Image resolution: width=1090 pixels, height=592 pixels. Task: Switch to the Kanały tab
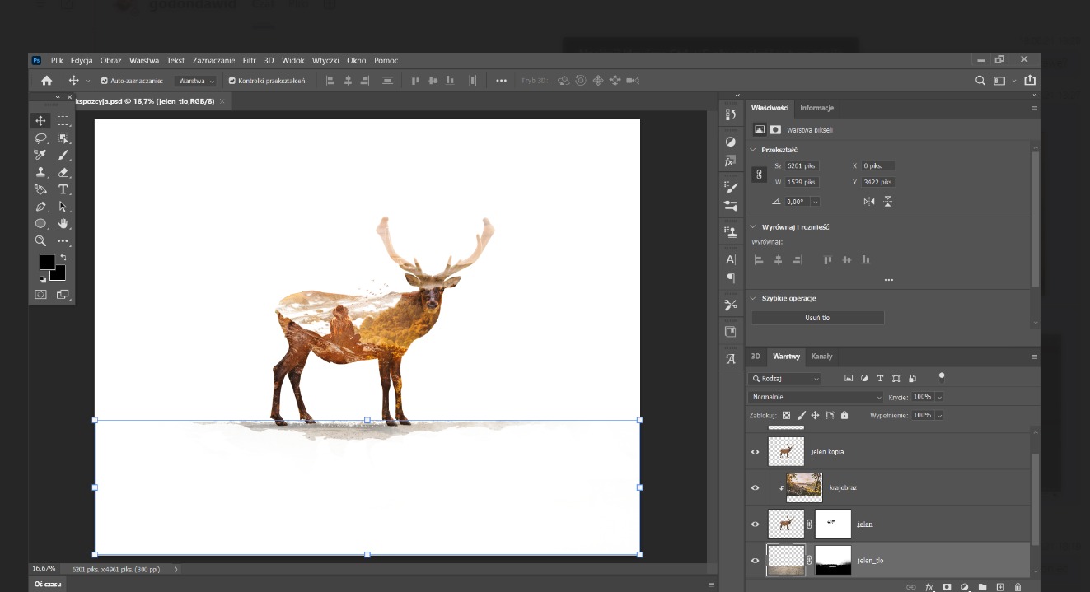[821, 357]
